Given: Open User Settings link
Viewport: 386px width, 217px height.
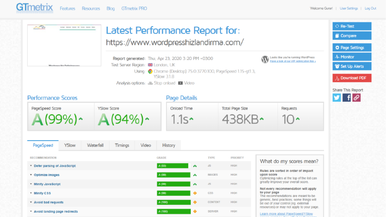Looking at the screenshot, I should (349, 8).
